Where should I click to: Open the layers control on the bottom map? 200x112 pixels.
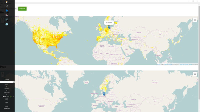pos(195,74)
